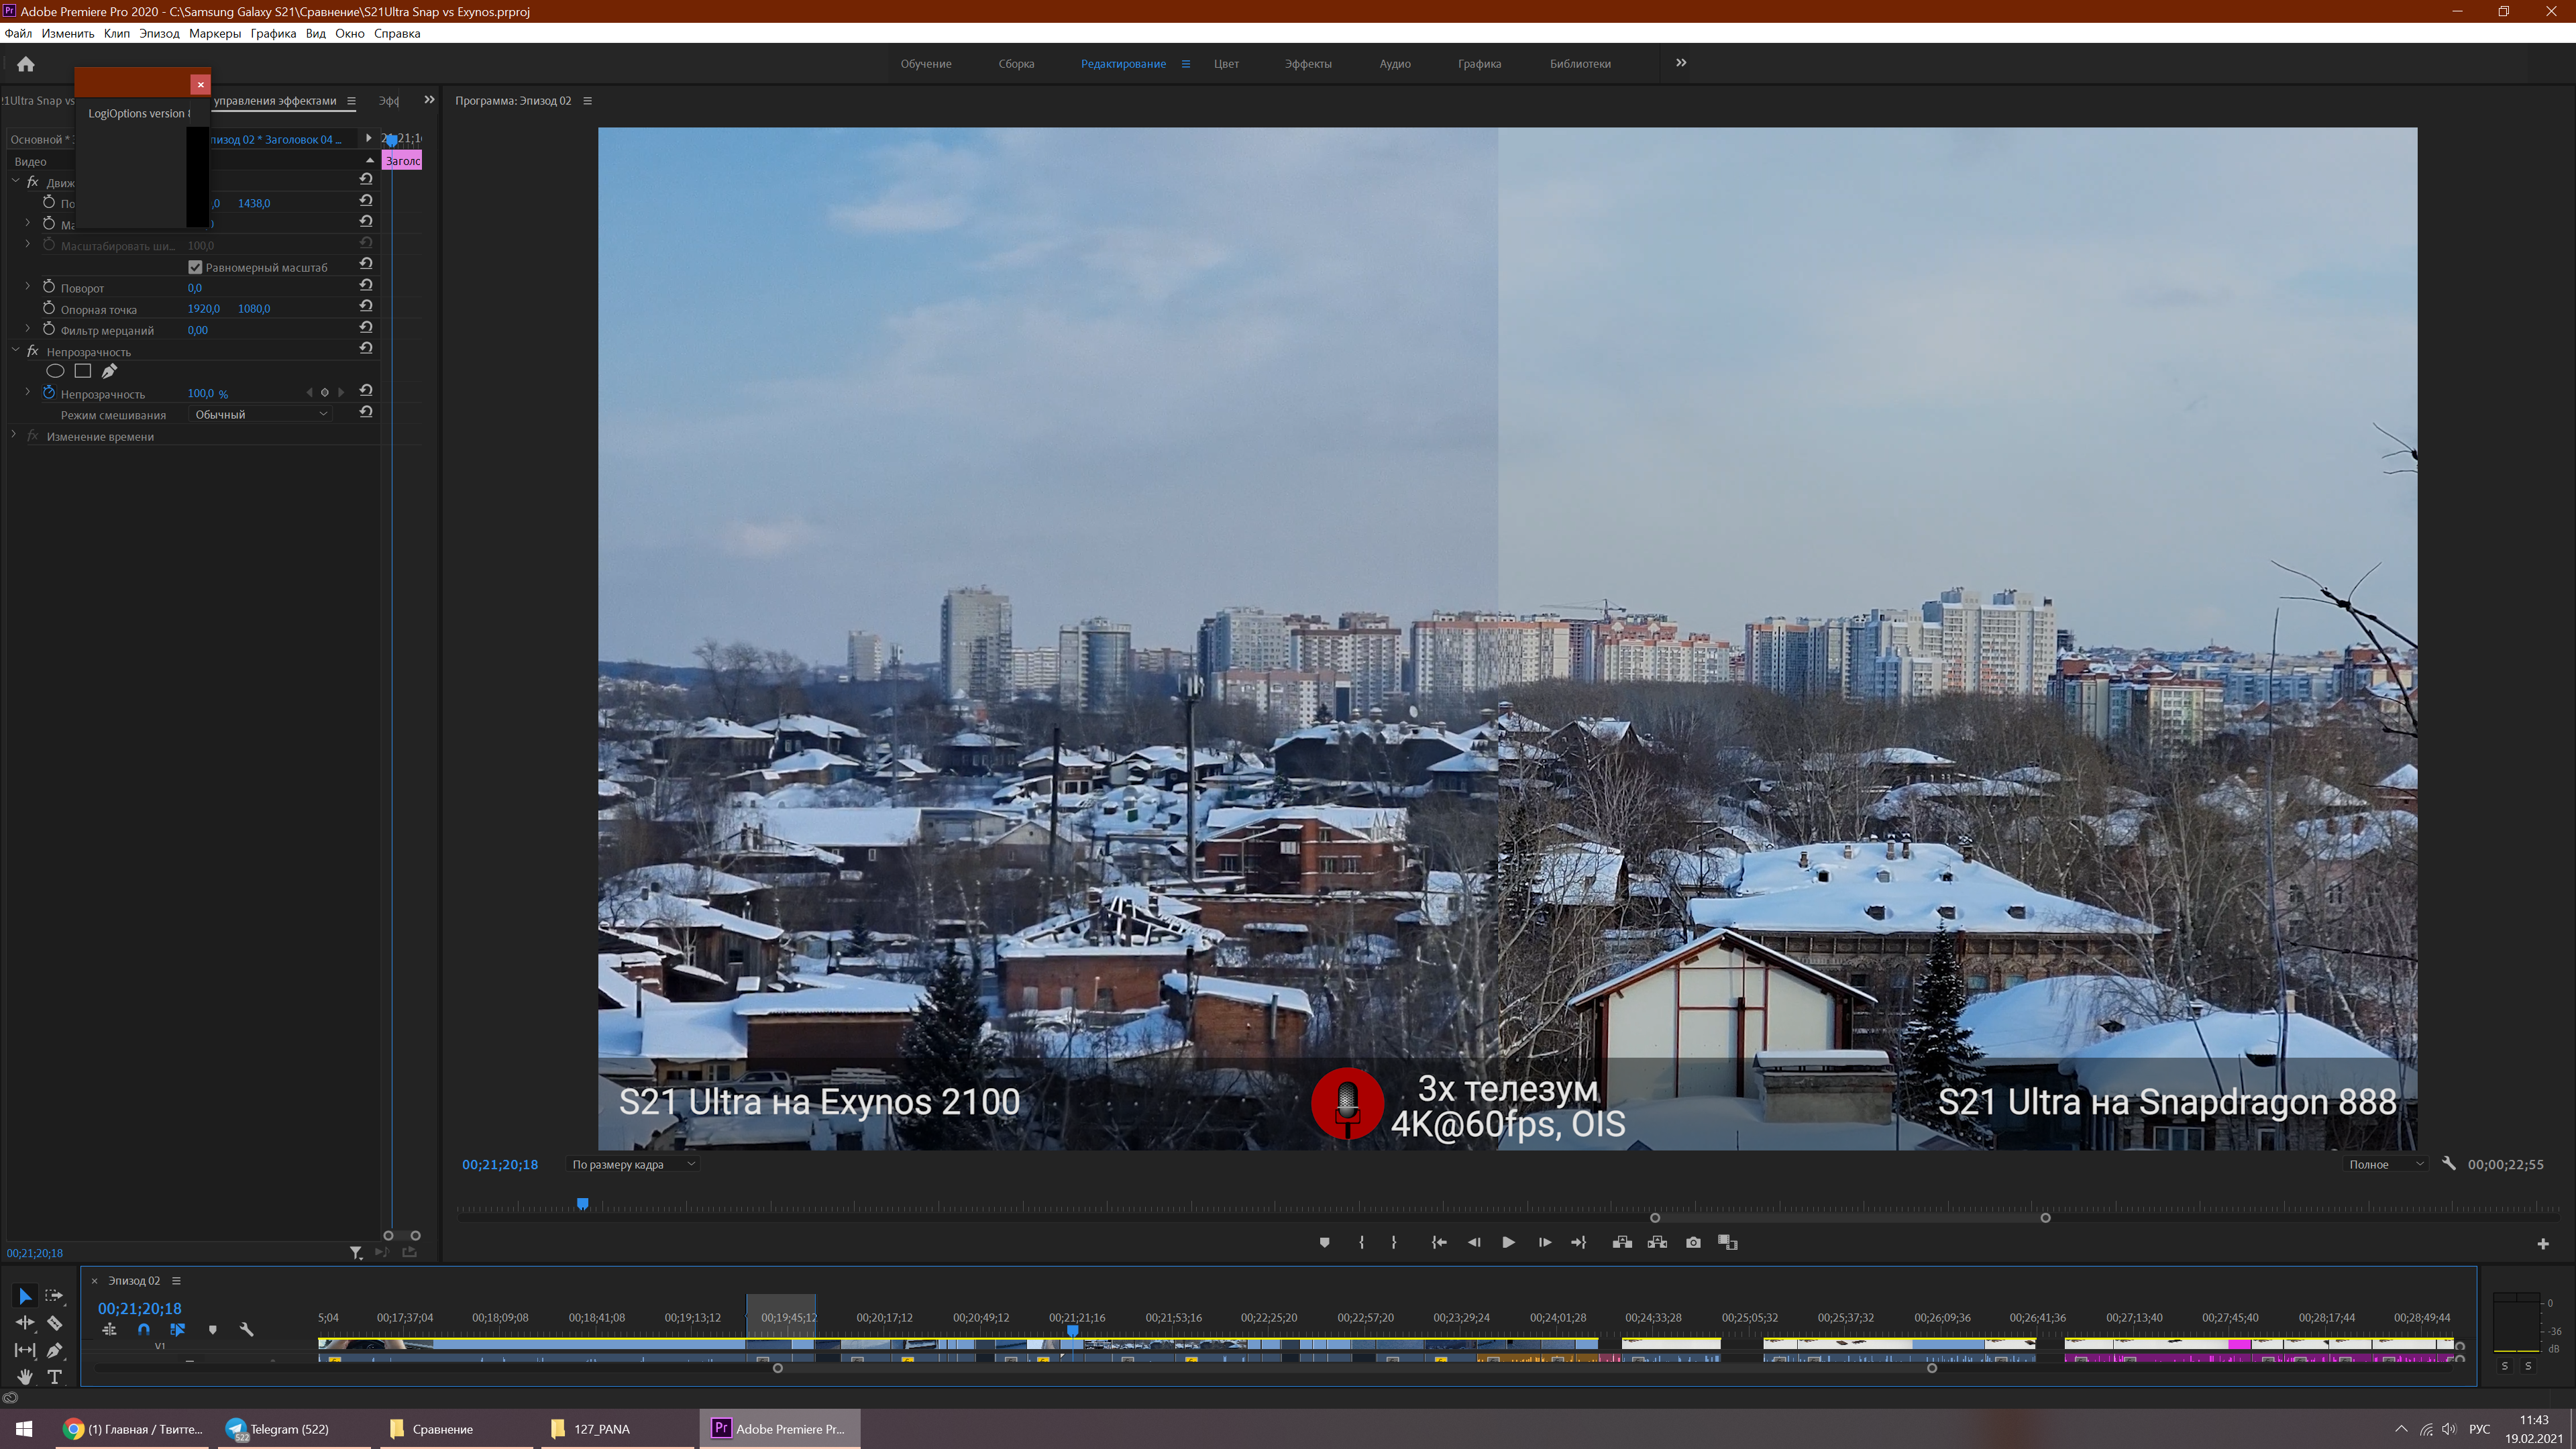2576x1449 pixels.
Task: Create ellipse mask under Непрозрачность
Action: point(55,371)
